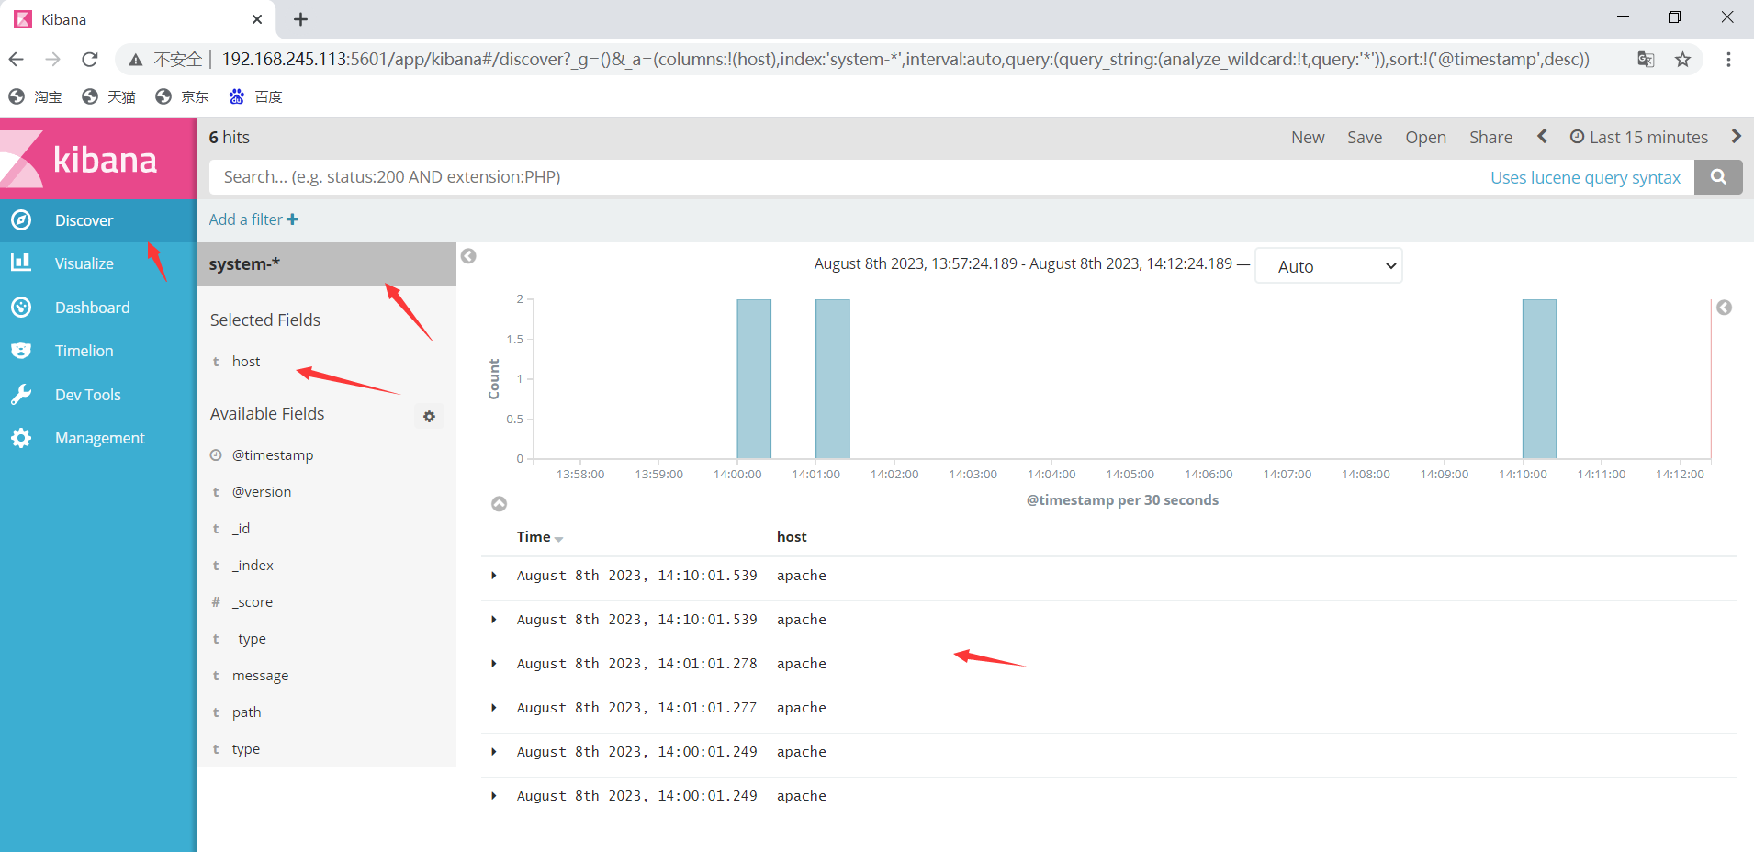Expand the first 14:00:01.249 row
The width and height of the screenshot is (1754, 852).
click(x=494, y=752)
